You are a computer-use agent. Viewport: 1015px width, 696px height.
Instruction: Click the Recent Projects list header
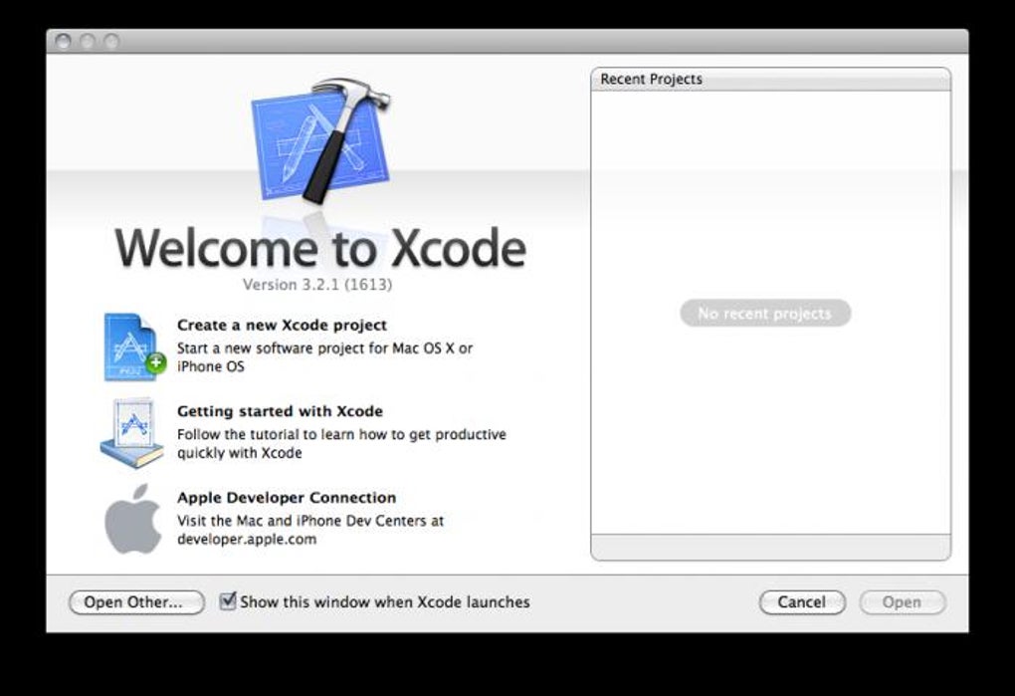[771, 79]
